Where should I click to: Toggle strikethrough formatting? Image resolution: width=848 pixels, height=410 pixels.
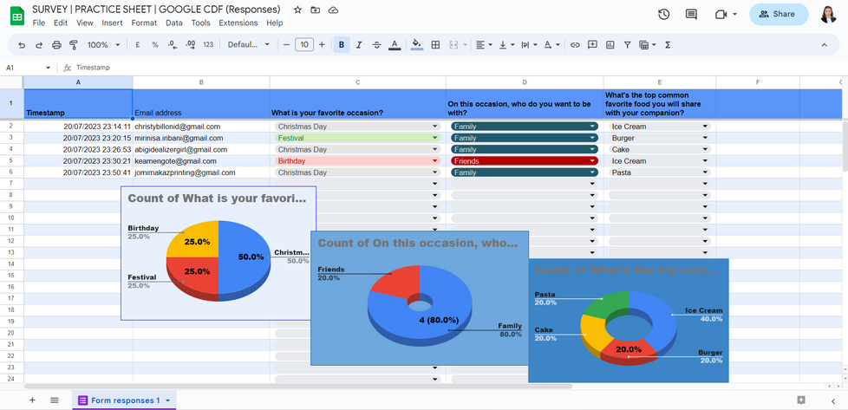point(377,45)
